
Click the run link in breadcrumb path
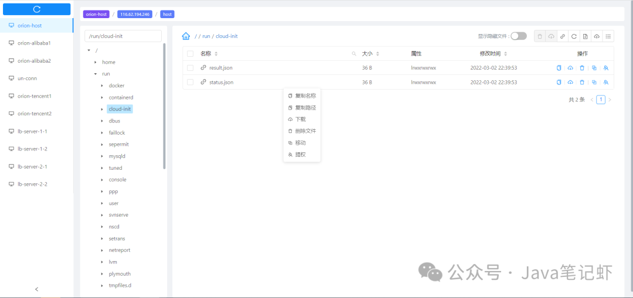coord(206,36)
